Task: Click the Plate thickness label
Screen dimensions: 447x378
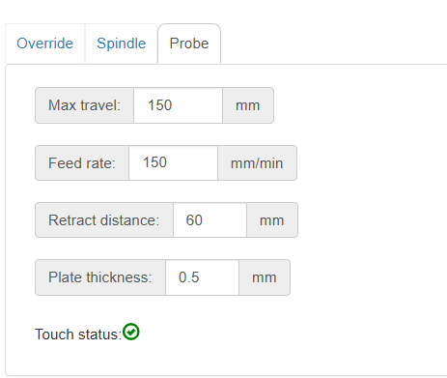Action: (100, 277)
